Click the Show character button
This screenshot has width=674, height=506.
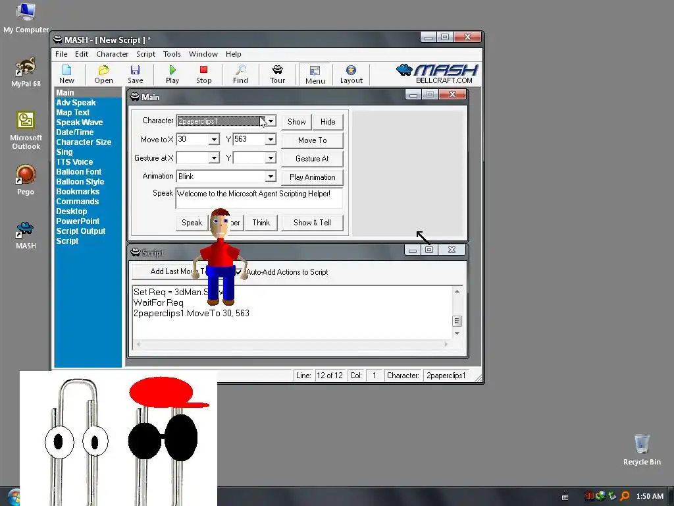pos(297,122)
